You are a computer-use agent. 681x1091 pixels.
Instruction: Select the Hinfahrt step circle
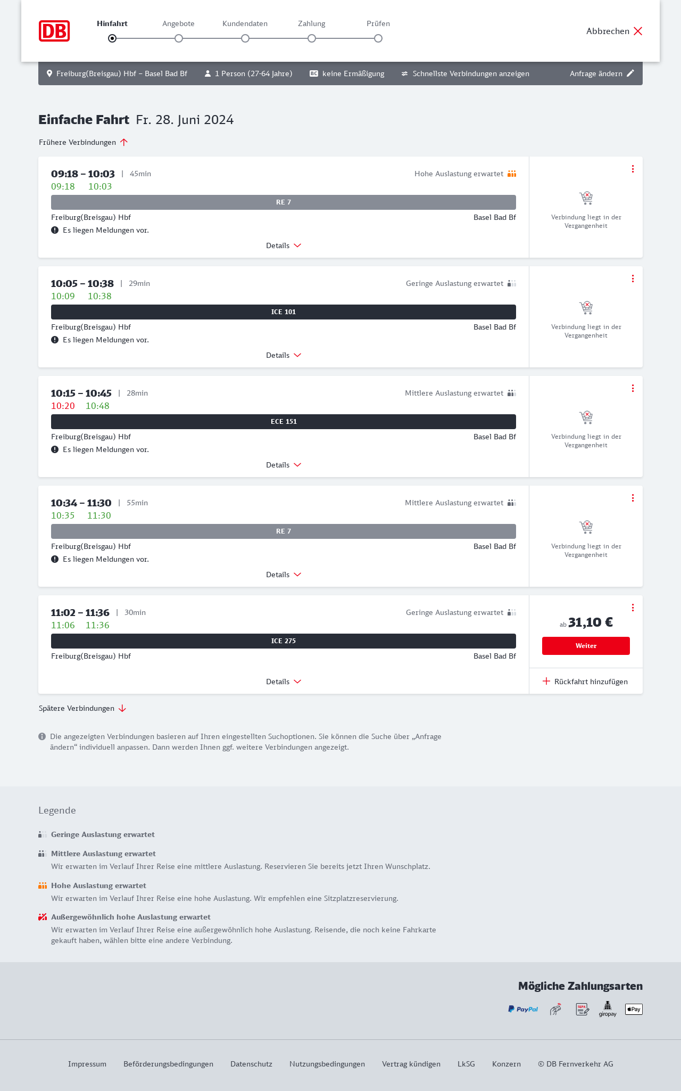112,38
